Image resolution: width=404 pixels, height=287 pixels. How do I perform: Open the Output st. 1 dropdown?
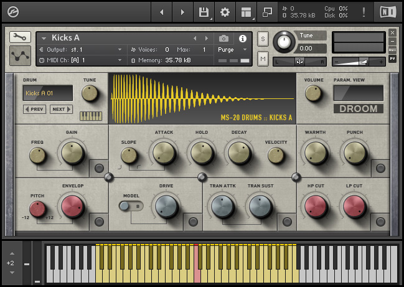(x=120, y=49)
